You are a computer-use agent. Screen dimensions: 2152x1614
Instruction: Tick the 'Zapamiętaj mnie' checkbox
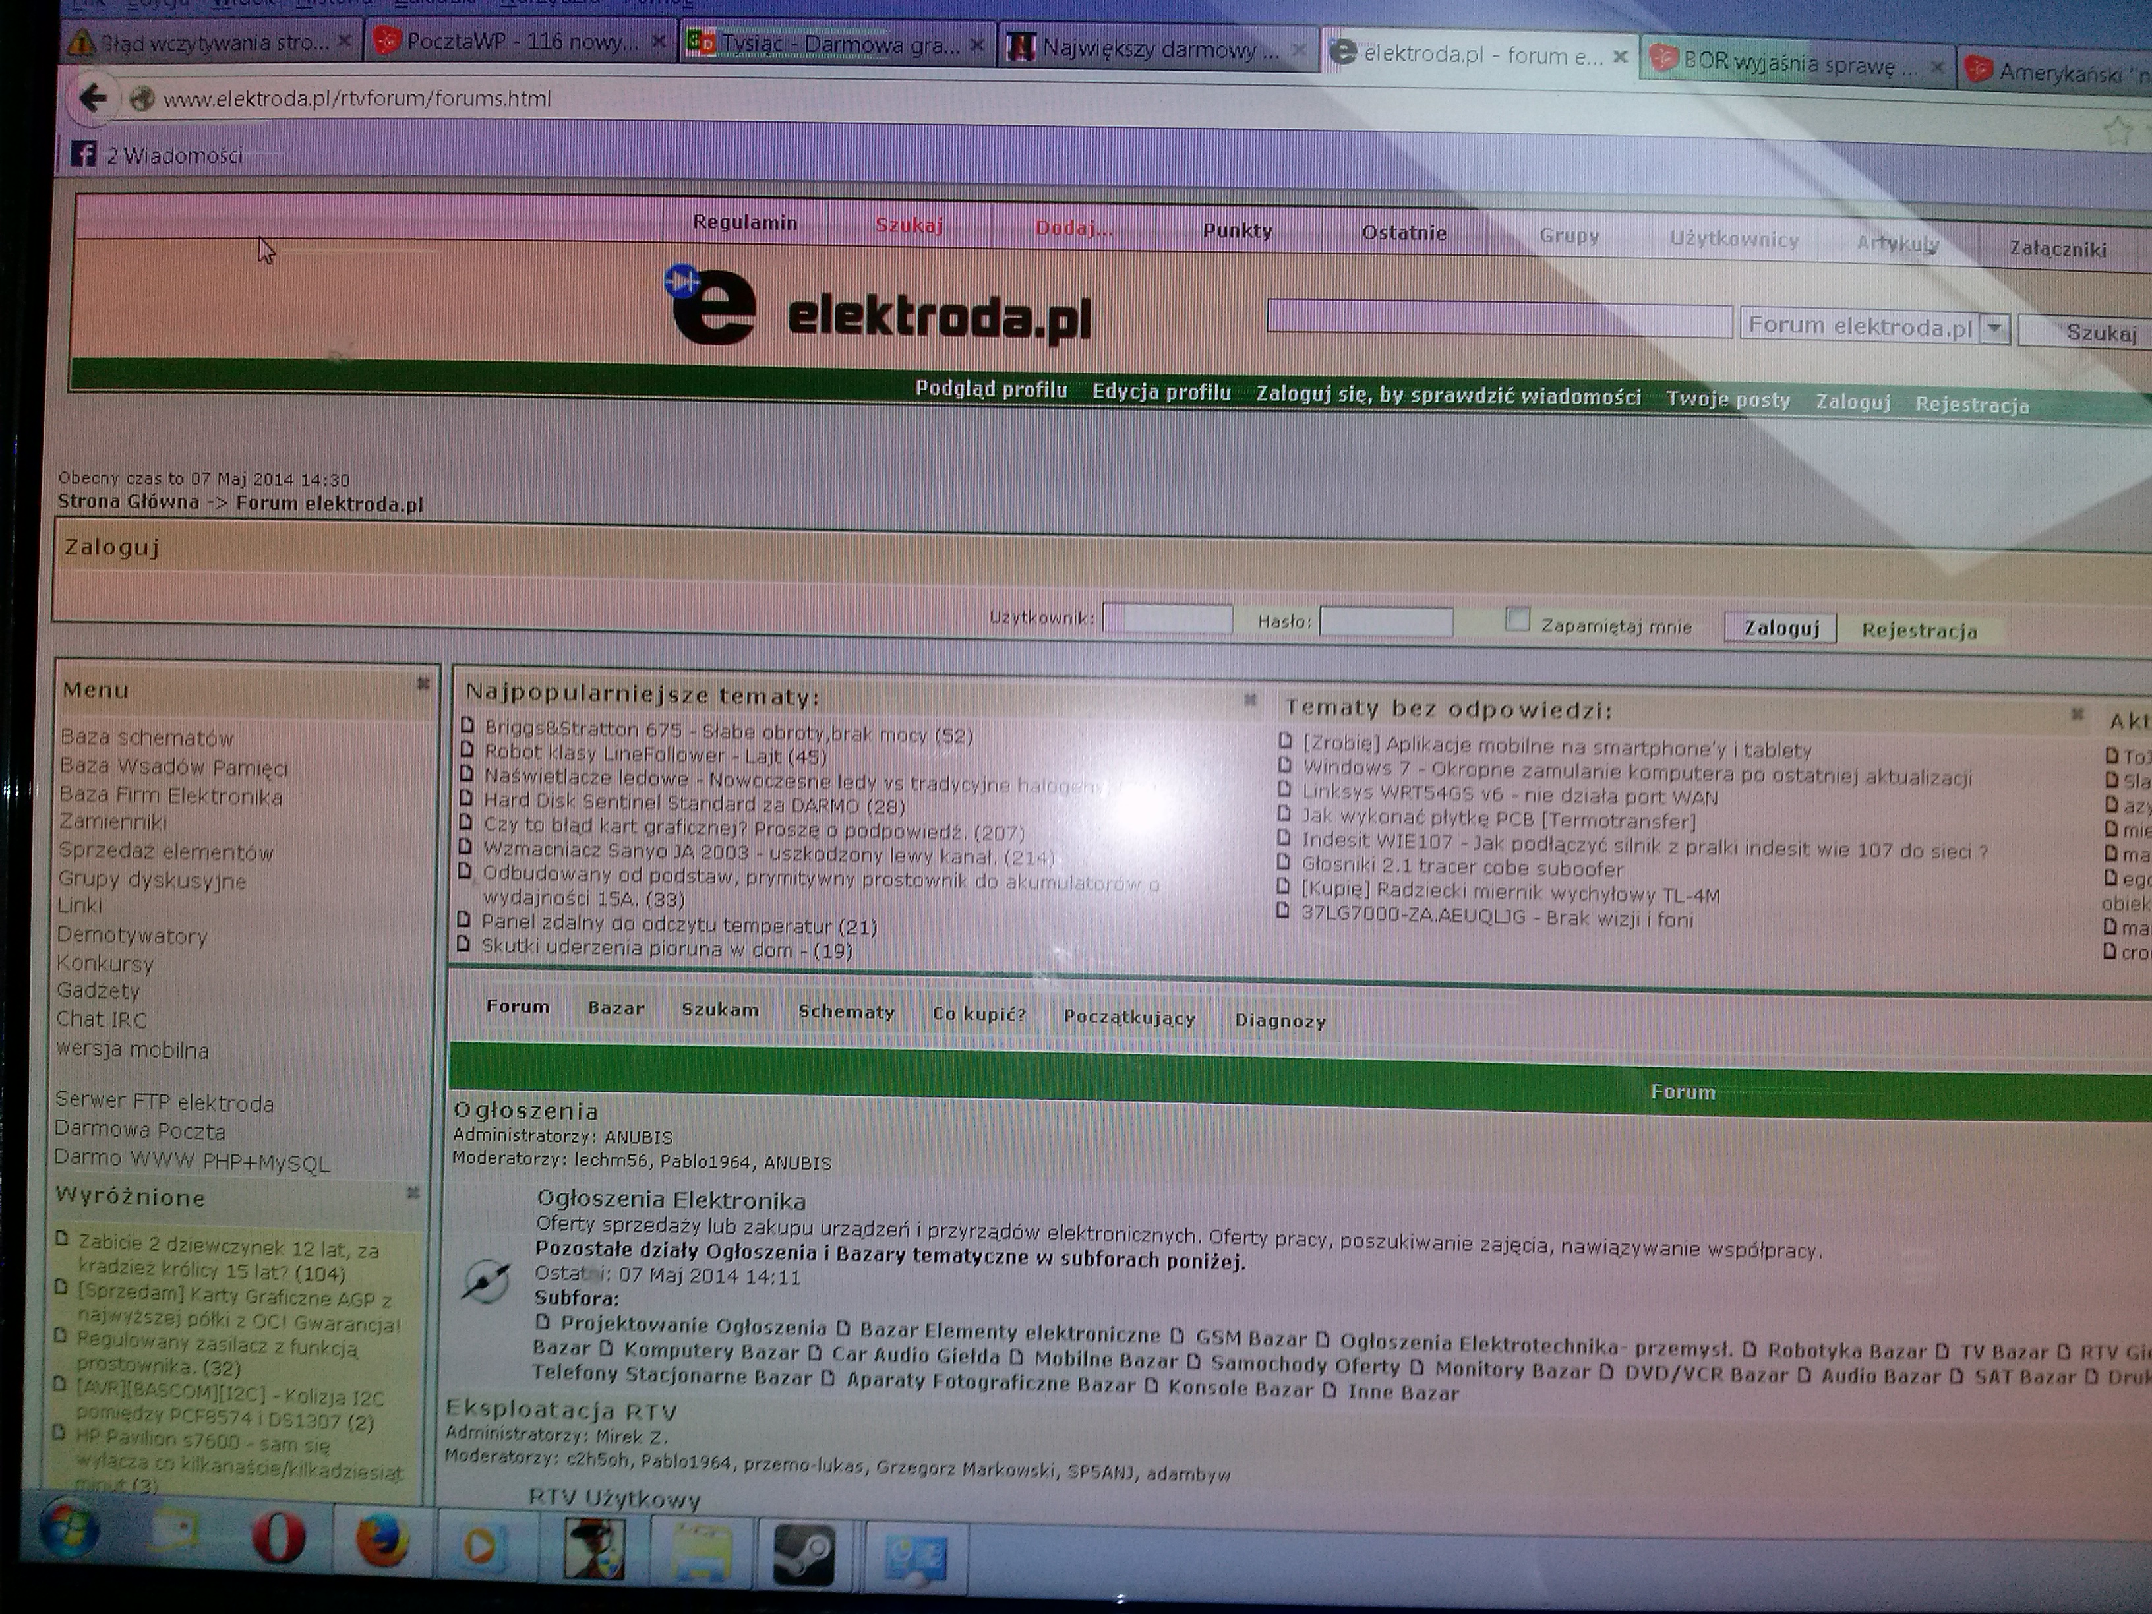click(x=1516, y=618)
